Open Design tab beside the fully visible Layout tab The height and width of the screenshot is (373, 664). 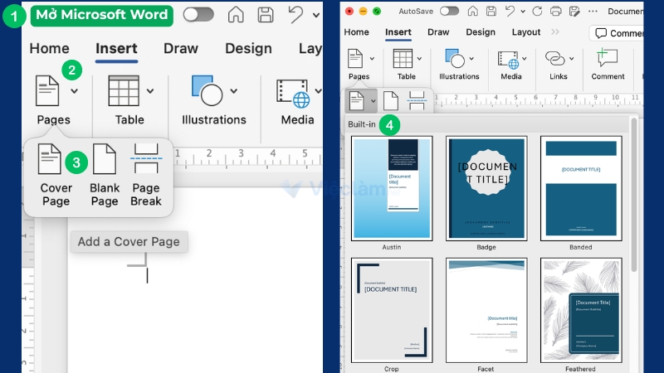(x=480, y=32)
